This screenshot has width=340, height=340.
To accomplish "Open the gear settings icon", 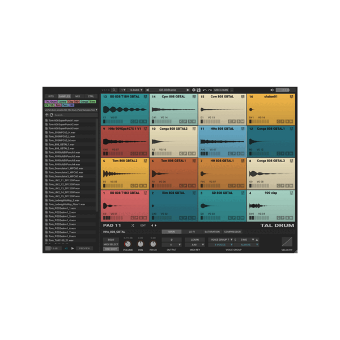I will [194, 90].
